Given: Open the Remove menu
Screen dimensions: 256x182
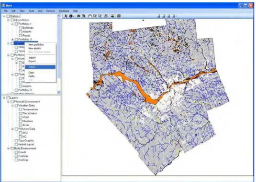Looking at the screenshot, I should coord(50,11).
